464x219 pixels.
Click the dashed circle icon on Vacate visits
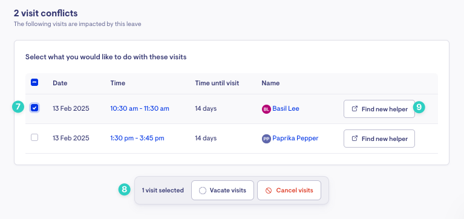(x=203, y=191)
